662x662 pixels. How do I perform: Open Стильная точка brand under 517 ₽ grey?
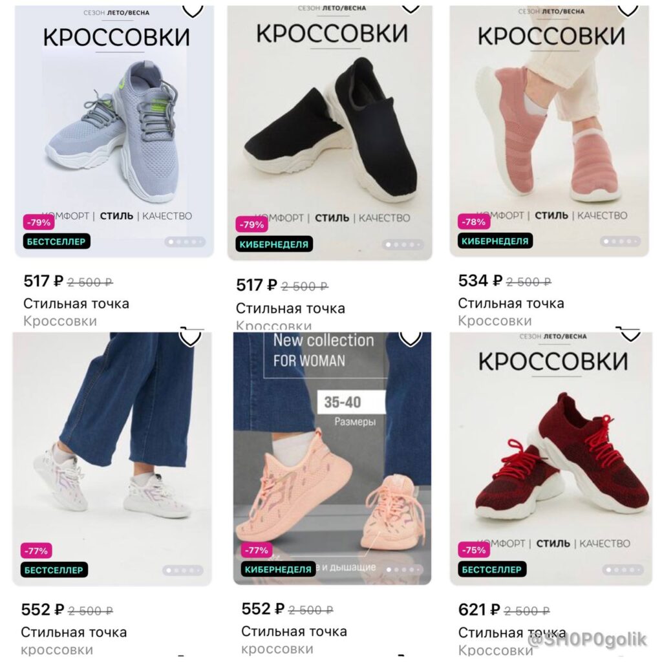(76, 304)
